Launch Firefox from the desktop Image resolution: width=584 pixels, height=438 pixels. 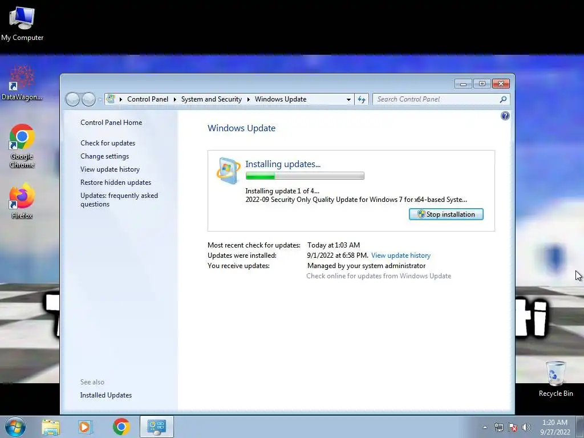point(22,201)
